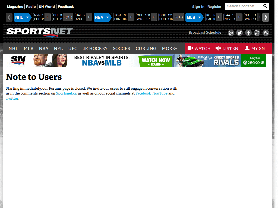278x208 pixels.
Task: Click the WATCH button
Action: pos(199,48)
